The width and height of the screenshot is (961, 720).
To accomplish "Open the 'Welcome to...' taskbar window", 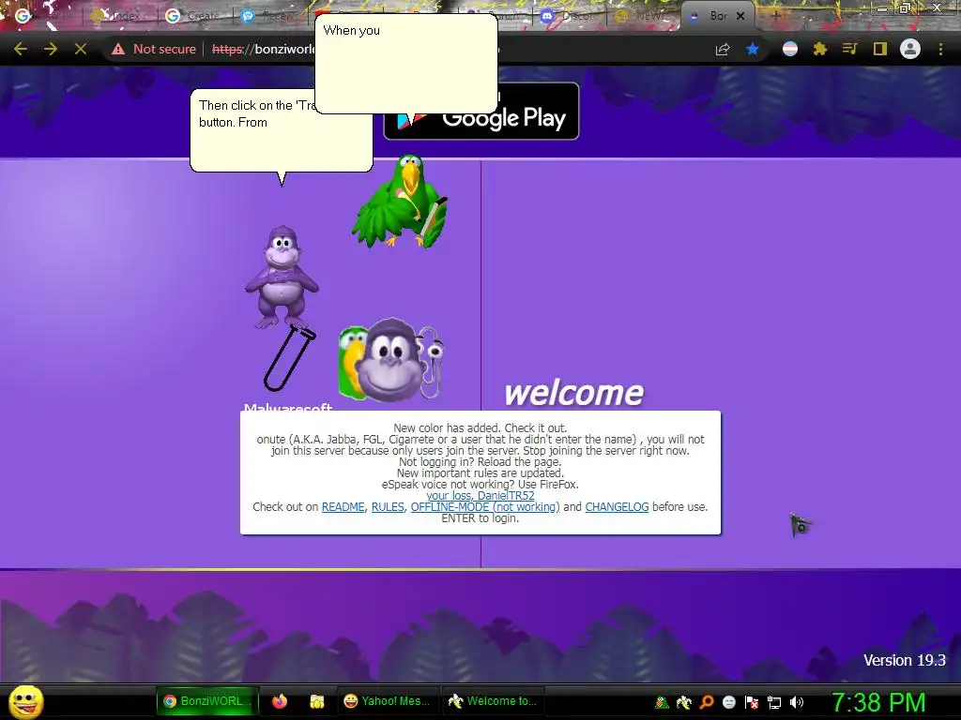I will [492, 701].
